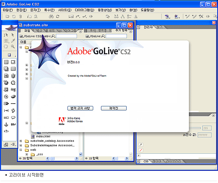Pick the Anchor object icon
218x183 pixels.
[6, 125]
